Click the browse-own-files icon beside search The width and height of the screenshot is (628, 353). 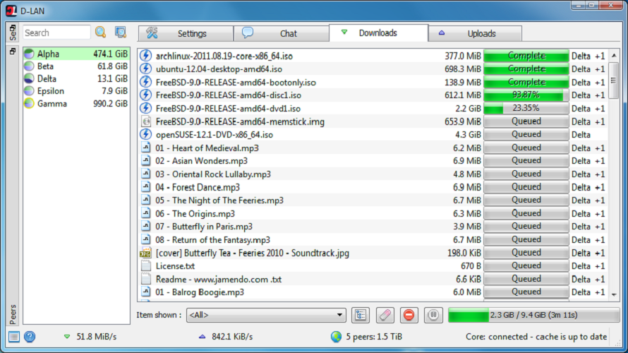tap(120, 32)
